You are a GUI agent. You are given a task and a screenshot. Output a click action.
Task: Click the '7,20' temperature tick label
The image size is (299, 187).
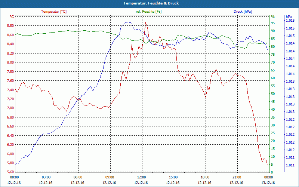[10, 99]
